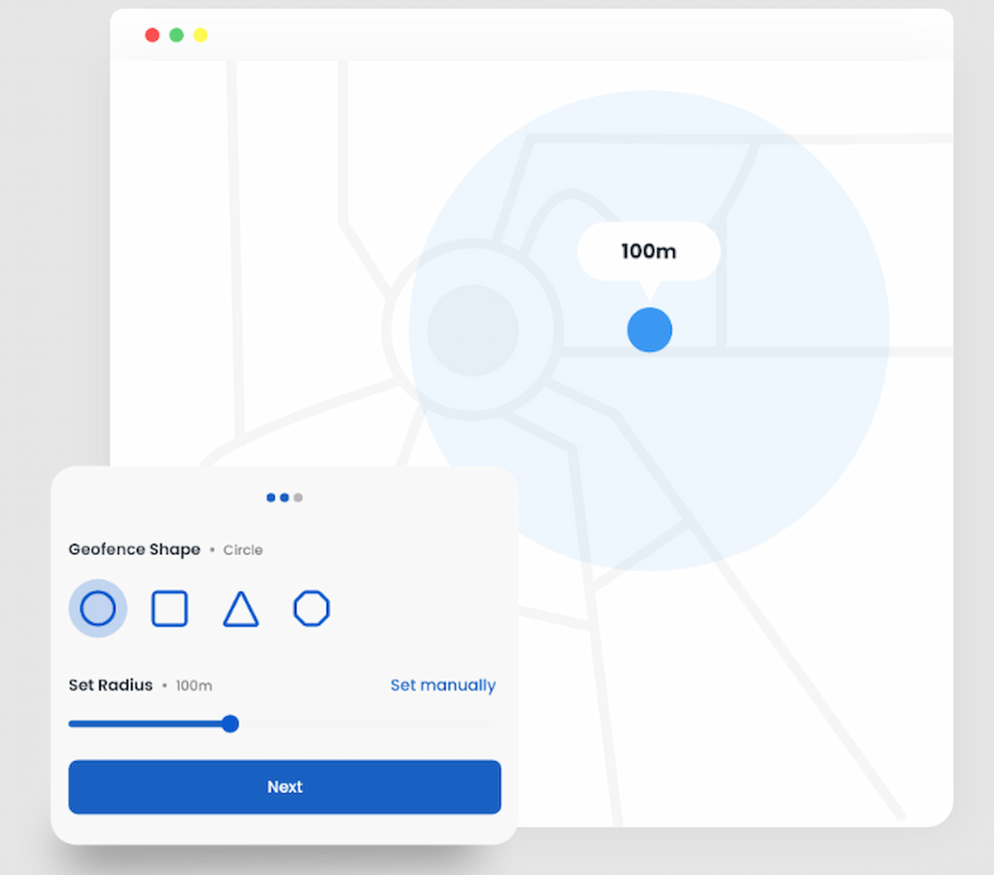Click the Next button
Image resolution: width=994 pixels, height=875 pixels.
[x=285, y=786]
